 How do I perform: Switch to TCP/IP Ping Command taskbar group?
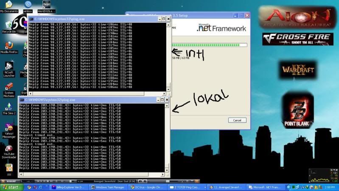point(187,187)
